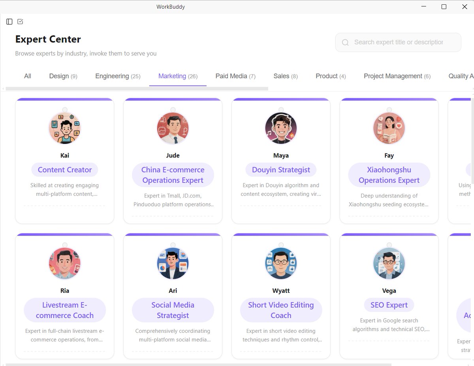Click Fay's 'Deep understanding of Xiaohongshu' description
The height and width of the screenshot is (366, 474).
[389, 200]
